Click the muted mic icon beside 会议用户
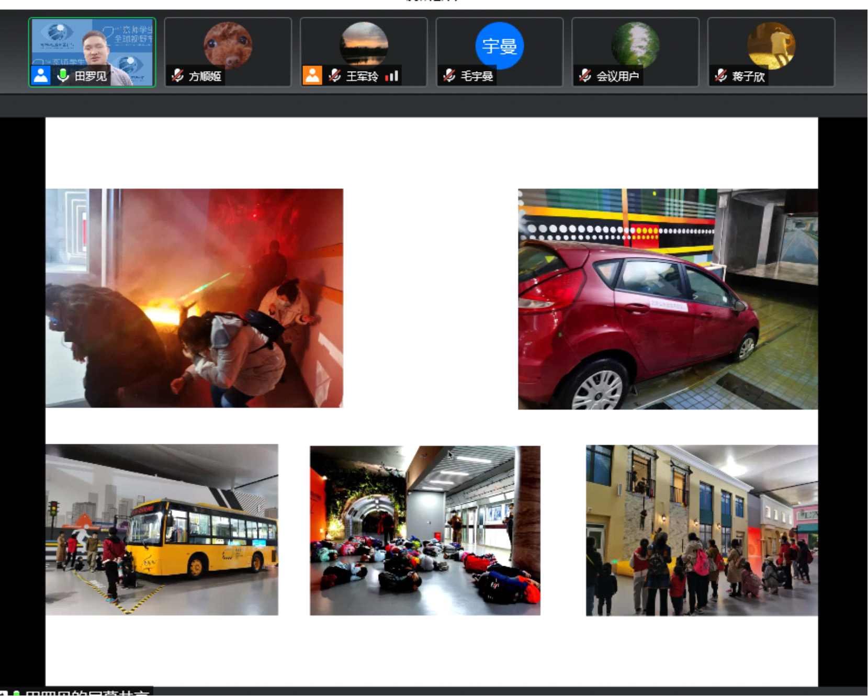This screenshot has width=868, height=696. pyautogui.click(x=585, y=76)
